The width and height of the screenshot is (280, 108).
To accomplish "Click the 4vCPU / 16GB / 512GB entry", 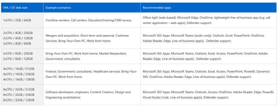I will pos(19,69).
